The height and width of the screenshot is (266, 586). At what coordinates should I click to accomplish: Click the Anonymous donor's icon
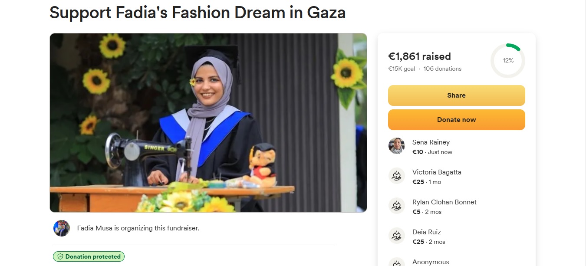point(396,262)
